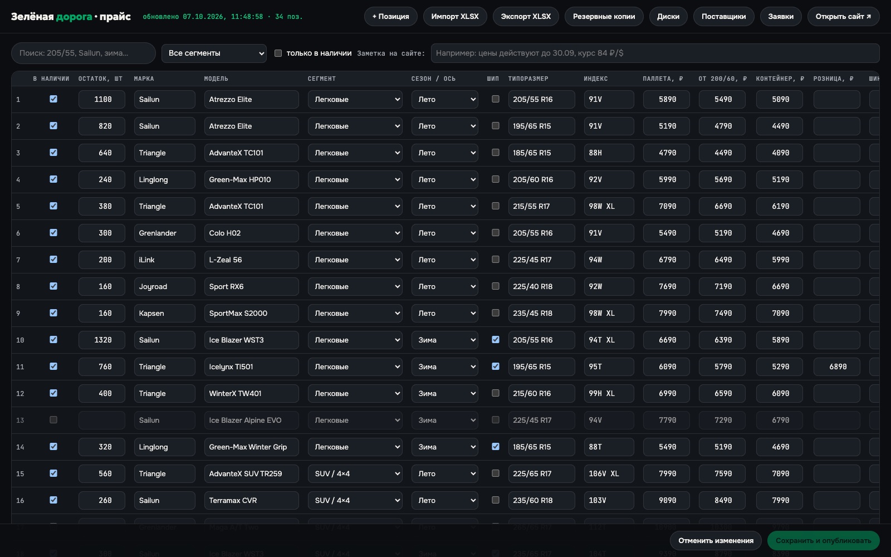
Task: Uncheck in-stock box for row 1 Sailun
Action: 53,99
